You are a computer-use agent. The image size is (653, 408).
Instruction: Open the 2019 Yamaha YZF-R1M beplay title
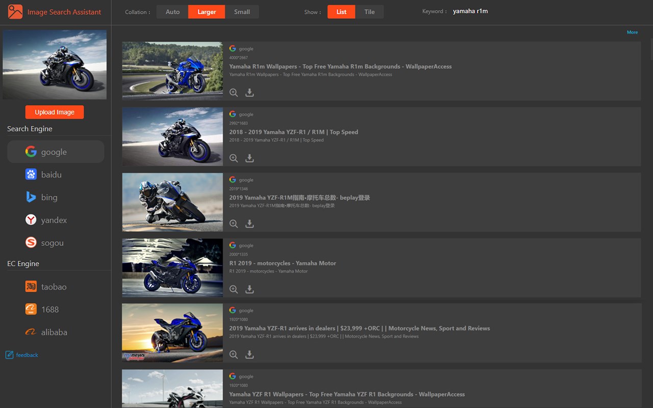(x=299, y=198)
